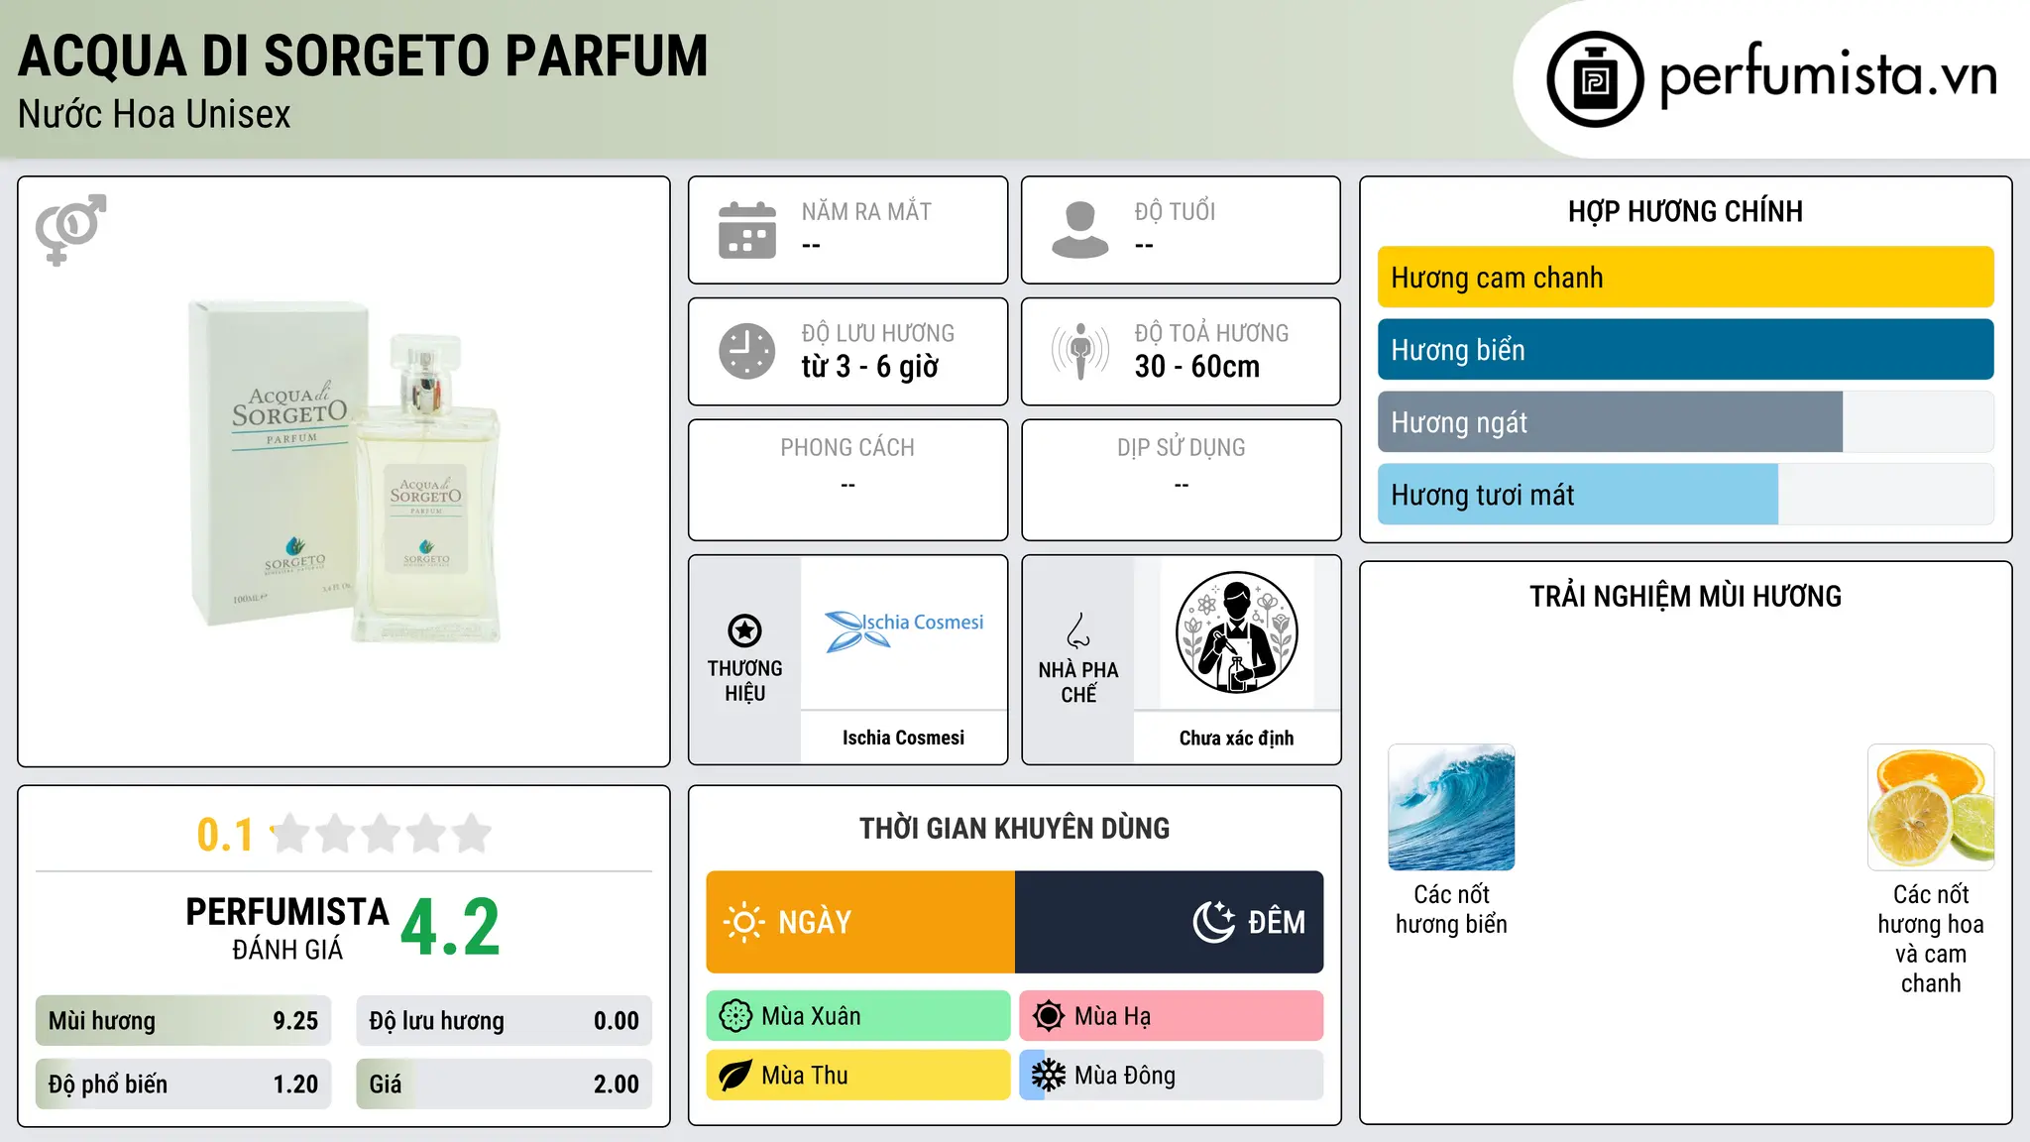Click the perfumista.vn site name
Screen dimensions: 2030x1142
tap(1829, 75)
